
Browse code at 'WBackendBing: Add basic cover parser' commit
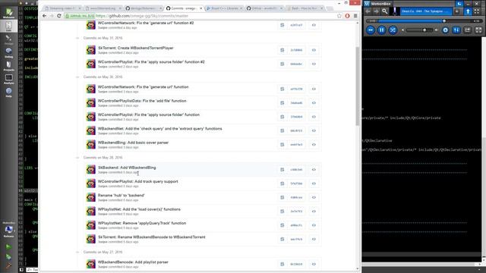tap(314, 145)
